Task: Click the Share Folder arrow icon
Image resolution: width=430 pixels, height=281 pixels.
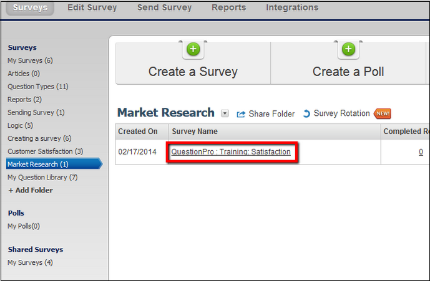Action: click(241, 114)
